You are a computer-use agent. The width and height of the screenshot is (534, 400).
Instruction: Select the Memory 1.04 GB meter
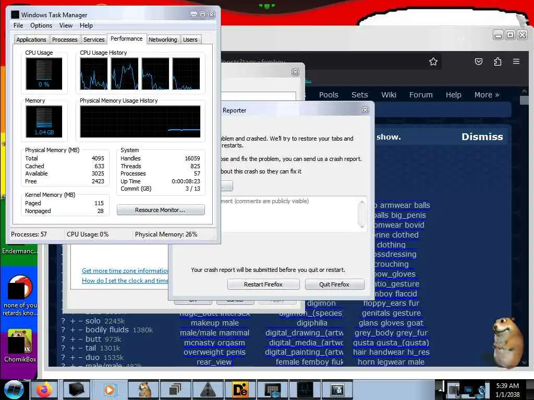44,121
